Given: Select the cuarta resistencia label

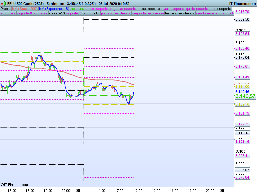Looking at the screenshot, I should (210, 14).
